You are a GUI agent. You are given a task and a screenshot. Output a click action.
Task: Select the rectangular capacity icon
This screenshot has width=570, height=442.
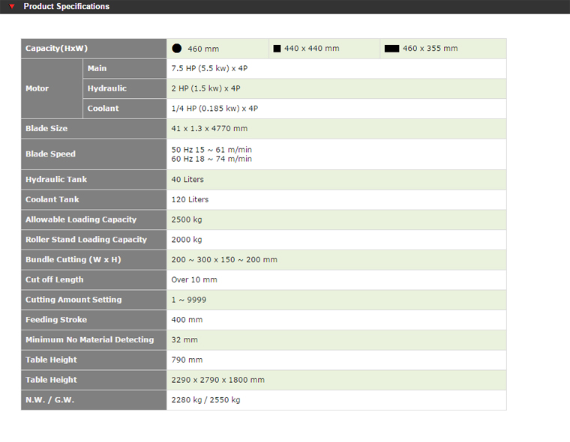[x=391, y=48]
